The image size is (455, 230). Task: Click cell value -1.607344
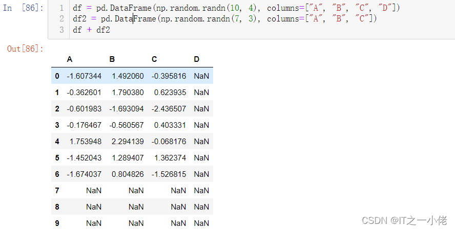coord(84,76)
